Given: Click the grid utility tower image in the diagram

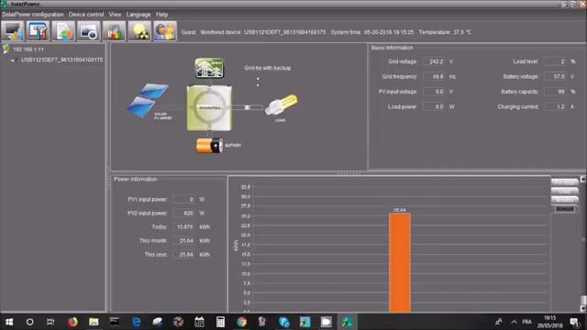Looking at the screenshot, I should [x=210, y=68].
